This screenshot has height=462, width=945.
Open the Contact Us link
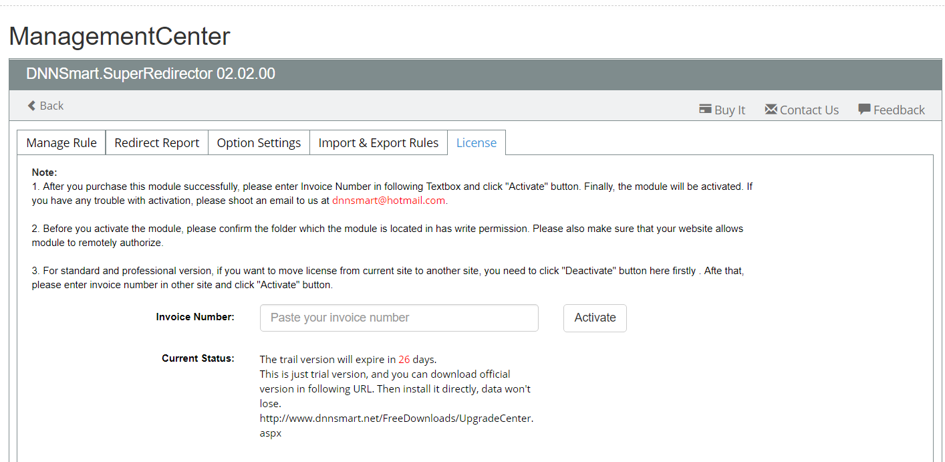tap(801, 110)
